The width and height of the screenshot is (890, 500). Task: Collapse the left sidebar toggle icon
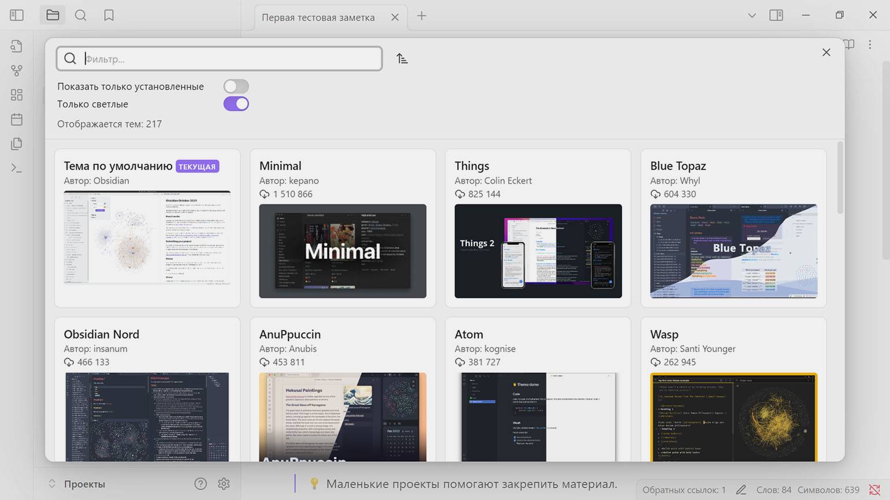17,16
